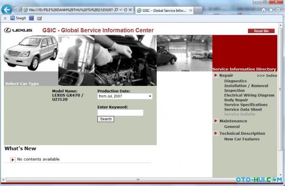Click the Read Me button
Image resolution: width=285 pixels, height=186 pixels.
pyautogui.click(x=261, y=31)
